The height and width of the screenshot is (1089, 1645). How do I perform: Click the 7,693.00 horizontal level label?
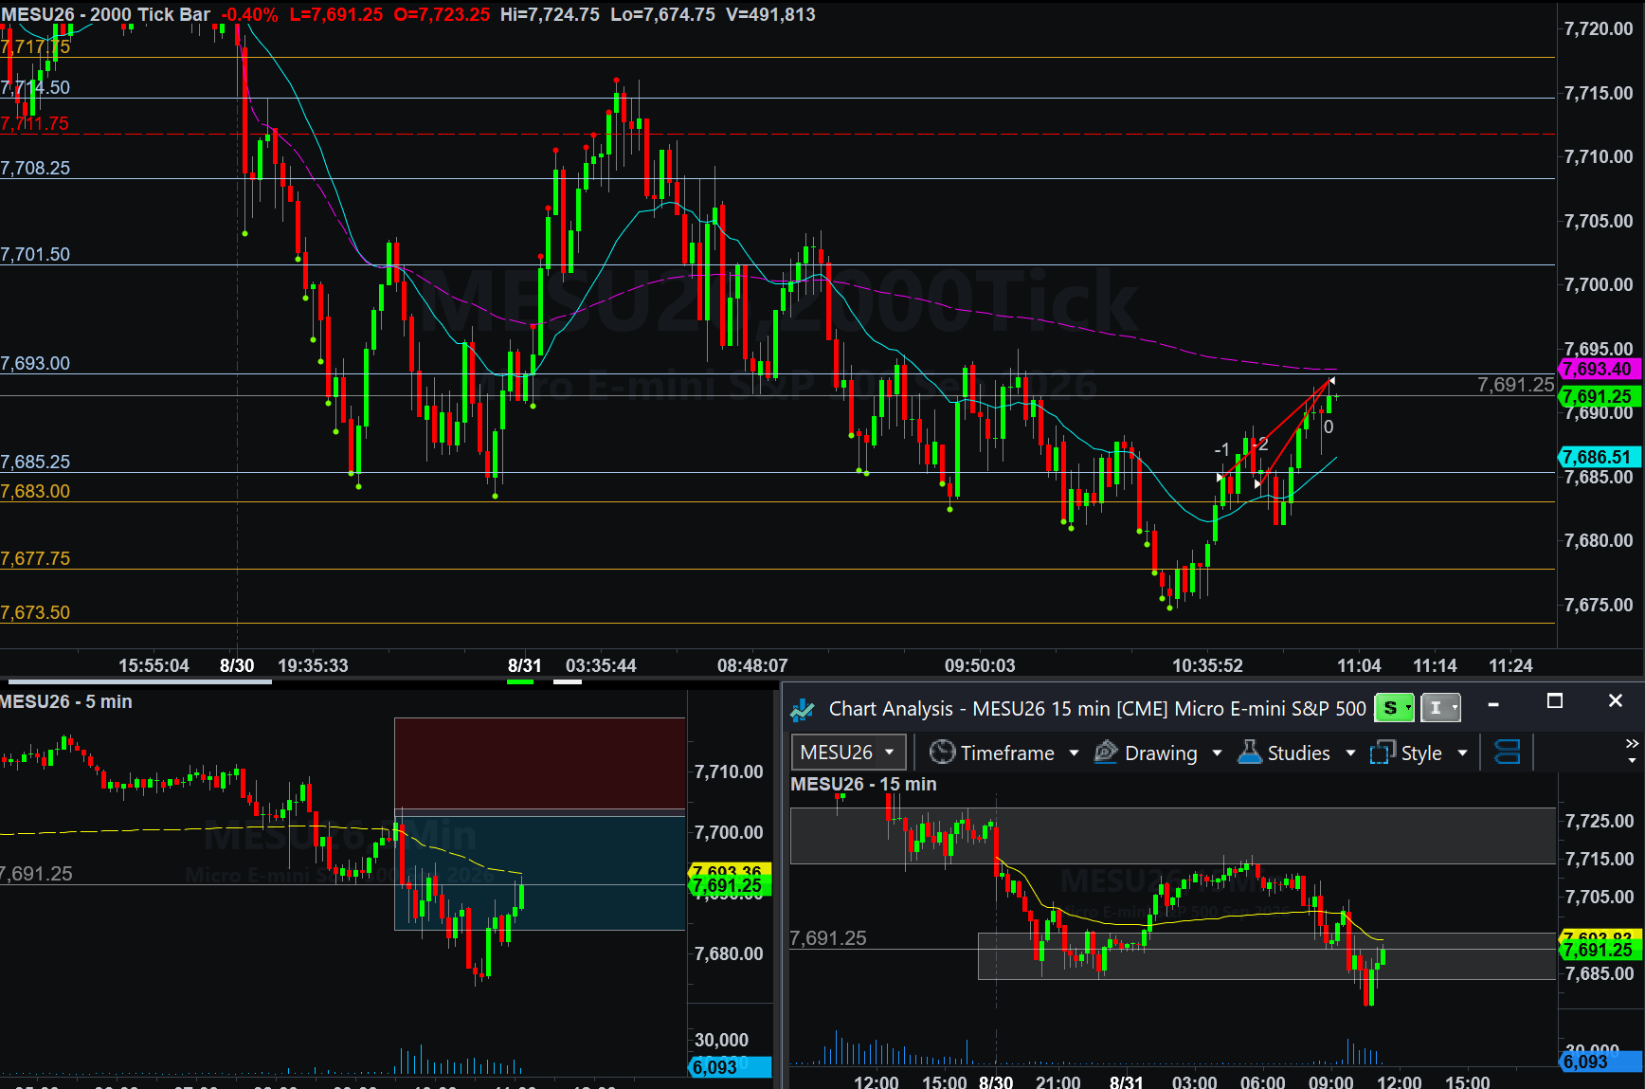pos(35,363)
